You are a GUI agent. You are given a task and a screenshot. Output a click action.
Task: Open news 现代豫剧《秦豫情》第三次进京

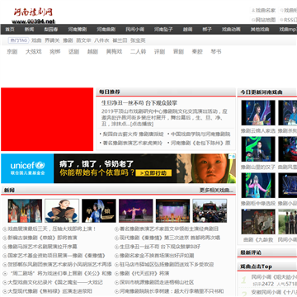(170, 238)
